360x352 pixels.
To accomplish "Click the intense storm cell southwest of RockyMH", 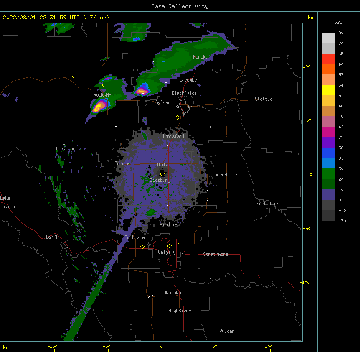I will tap(99, 107).
